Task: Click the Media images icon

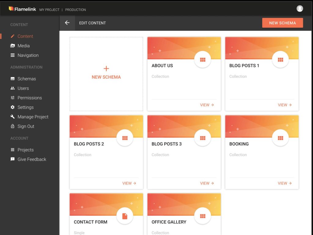Action: [13, 46]
